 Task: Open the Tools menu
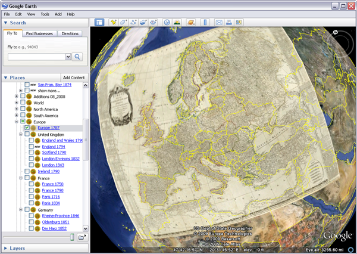pos(45,14)
